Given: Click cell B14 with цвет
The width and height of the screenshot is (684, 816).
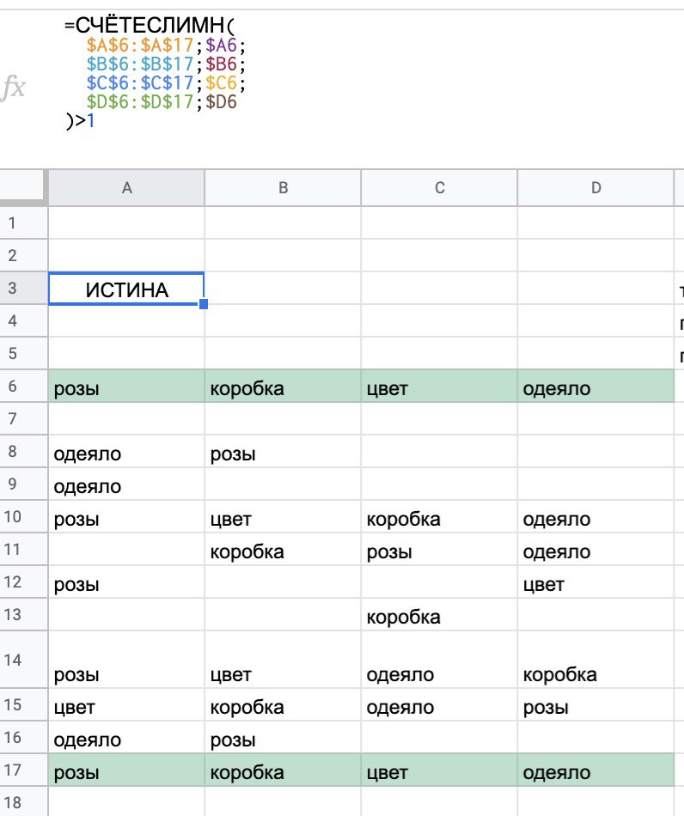Looking at the screenshot, I should click(x=283, y=660).
